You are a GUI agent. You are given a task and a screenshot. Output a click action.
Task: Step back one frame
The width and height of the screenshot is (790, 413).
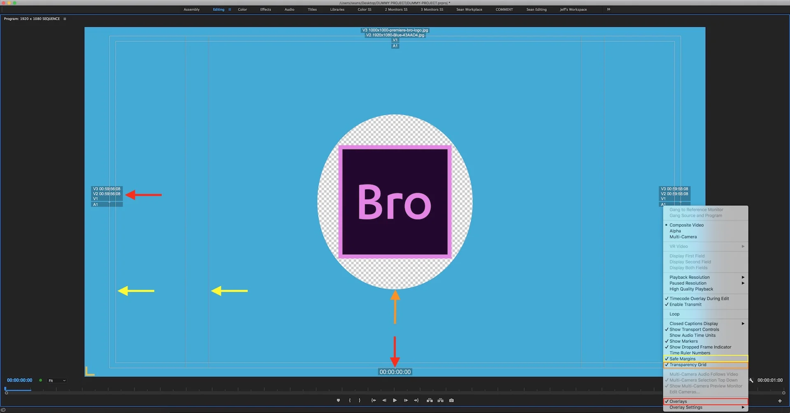pos(384,400)
